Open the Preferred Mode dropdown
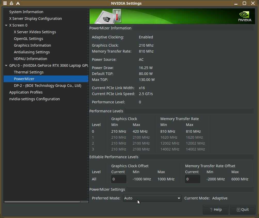 click(152, 198)
